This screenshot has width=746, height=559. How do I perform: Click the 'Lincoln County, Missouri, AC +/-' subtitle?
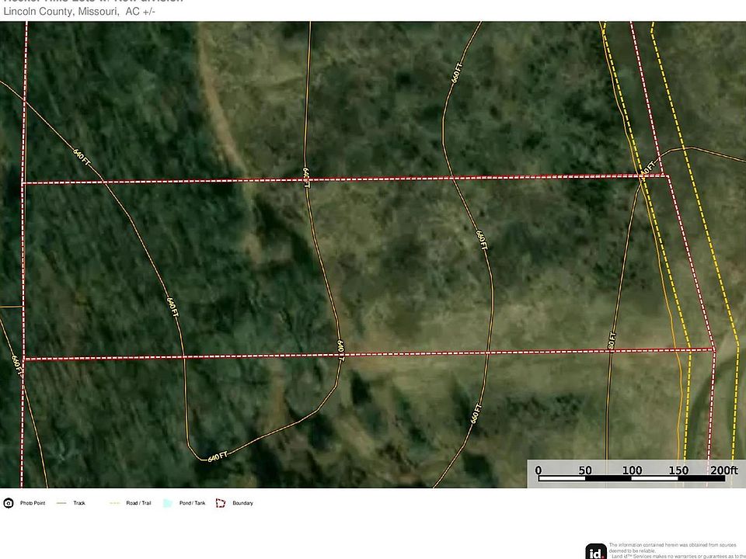[79, 12]
